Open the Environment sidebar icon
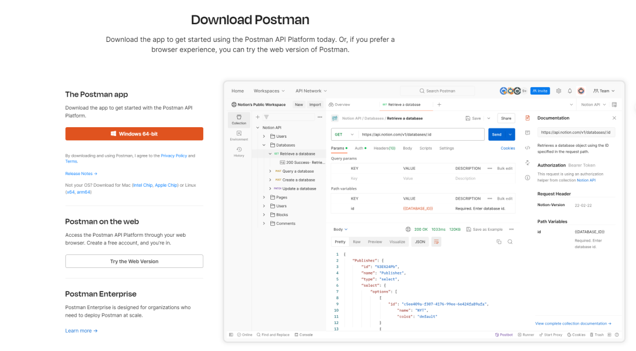Image resolution: width=636 pixels, height=351 pixels. tap(239, 135)
